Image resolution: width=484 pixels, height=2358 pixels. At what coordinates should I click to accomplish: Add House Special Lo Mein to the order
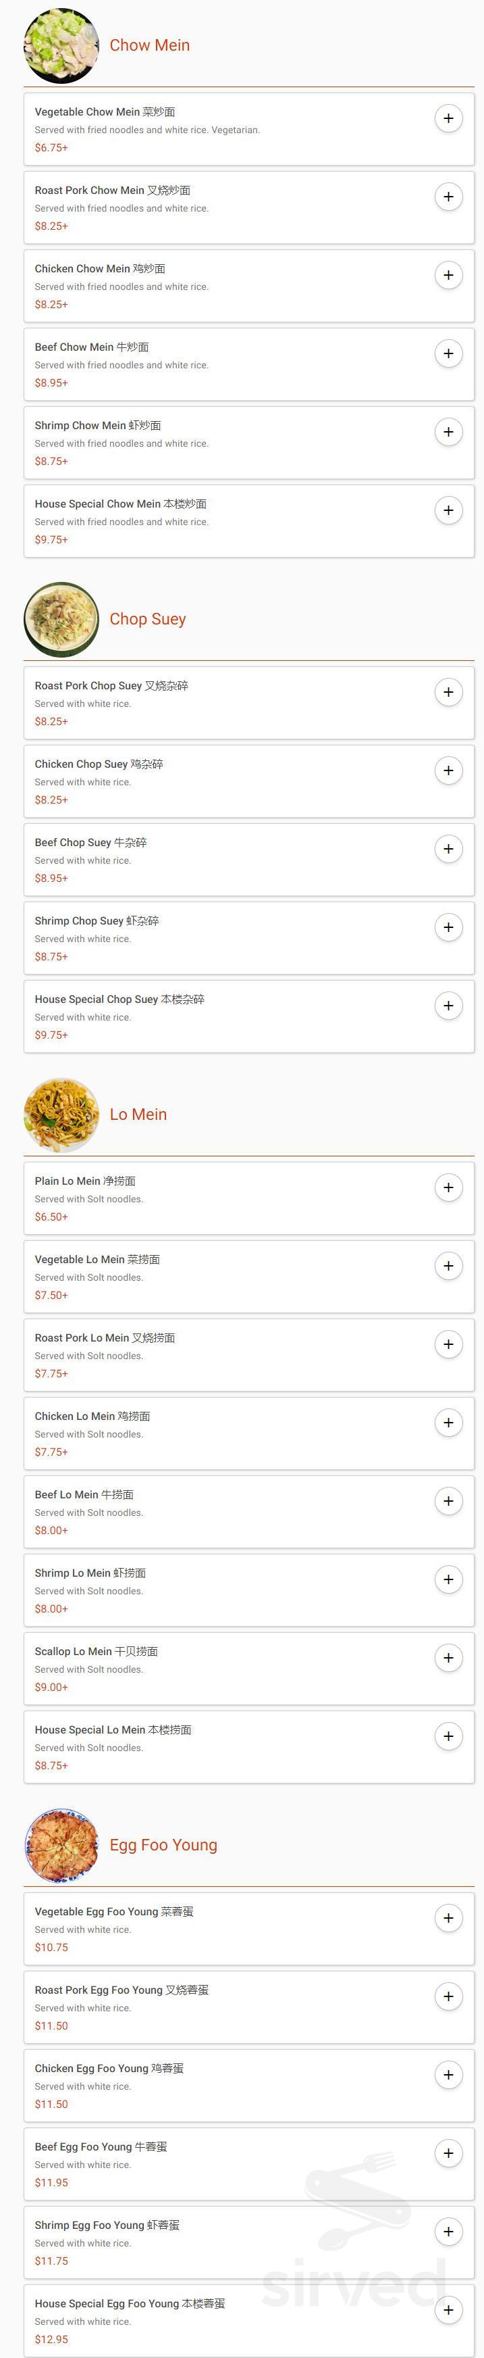coord(449,1736)
